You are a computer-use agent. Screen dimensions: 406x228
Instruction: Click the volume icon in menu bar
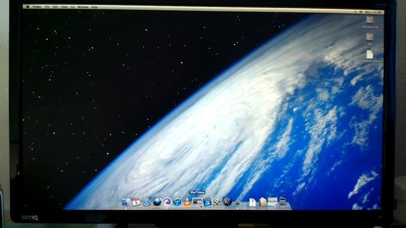coord(361,11)
